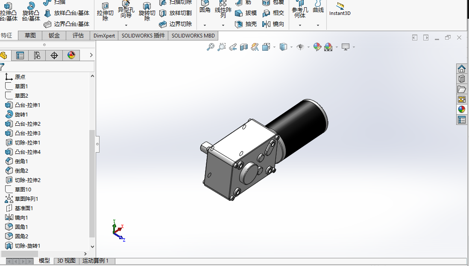This screenshot has width=469, height=266.
Task: Select 切除-拉伸2 in the feature tree
Action: (x=23, y=180)
